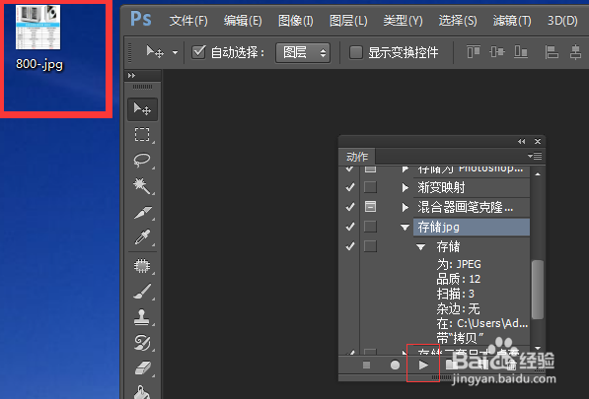Select the Eraser tool
This screenshot has height=399, width=589.
click(x=142, y=367)
